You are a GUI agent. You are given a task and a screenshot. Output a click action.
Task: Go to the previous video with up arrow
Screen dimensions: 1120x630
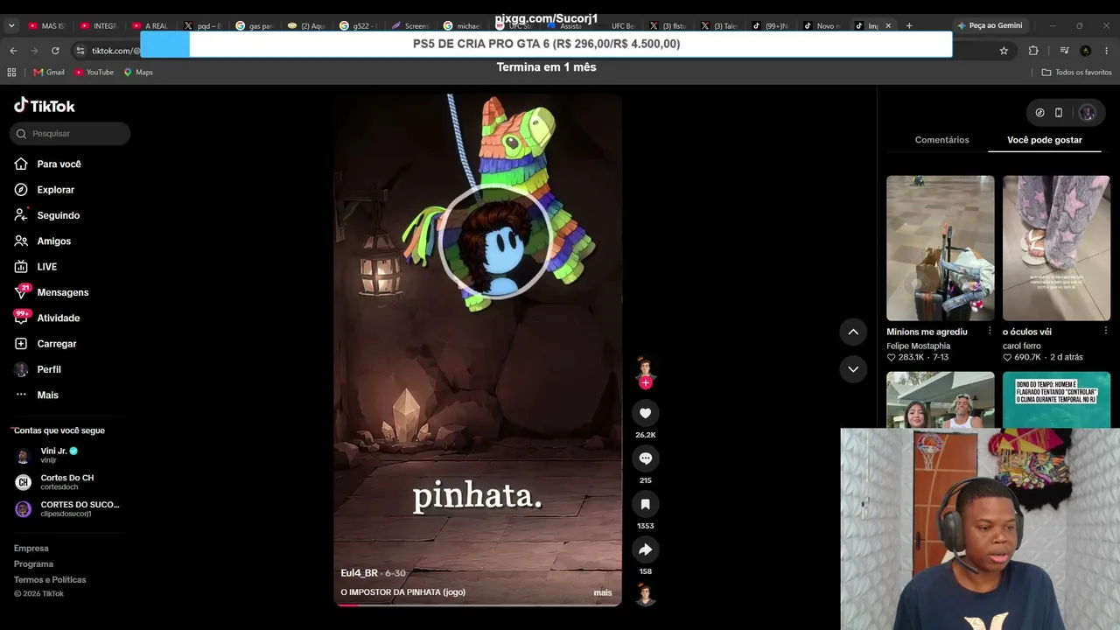(853, 332)
